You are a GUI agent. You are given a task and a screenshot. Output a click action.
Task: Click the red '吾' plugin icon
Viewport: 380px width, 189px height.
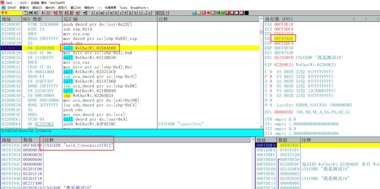coord(227,13)
